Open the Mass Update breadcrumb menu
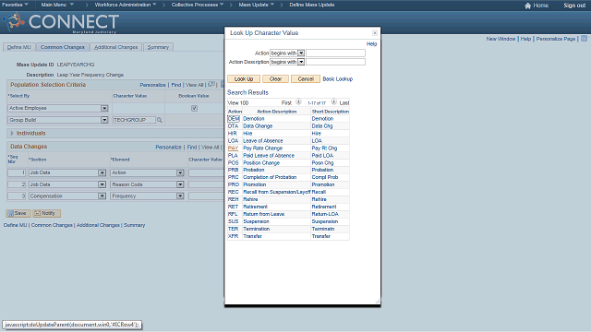The height and width of the screenshot is (332, 591). point(257,5)
